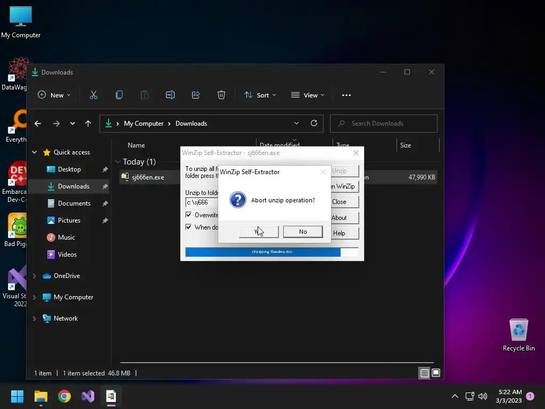
Task: Open Help in WinZip Self-Extractor
Action: (x=344, y=233)
